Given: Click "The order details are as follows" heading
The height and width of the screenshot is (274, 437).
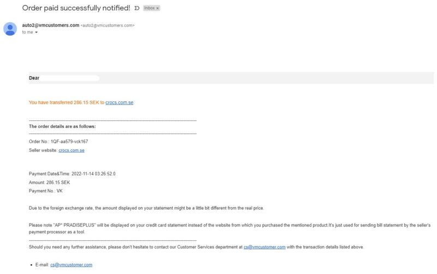Looking at the screenshot, I should click(x=62, y=126).
